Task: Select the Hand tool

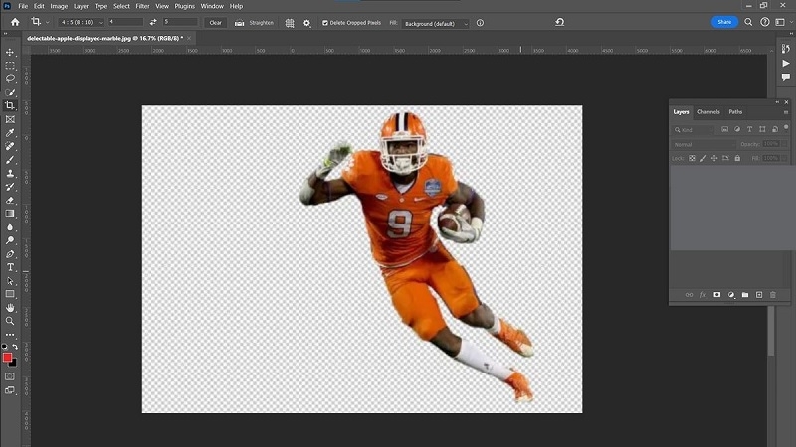Action: click(x=10, y=308)
